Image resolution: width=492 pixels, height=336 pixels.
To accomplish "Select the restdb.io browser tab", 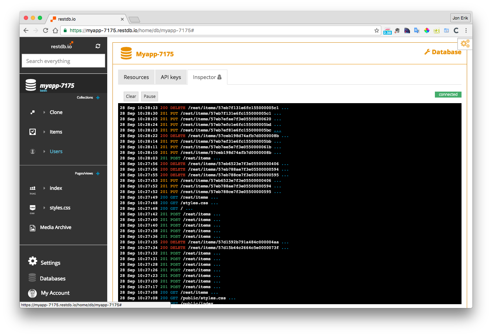I will click(87, 19).
